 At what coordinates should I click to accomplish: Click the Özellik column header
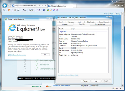point(64,29)
